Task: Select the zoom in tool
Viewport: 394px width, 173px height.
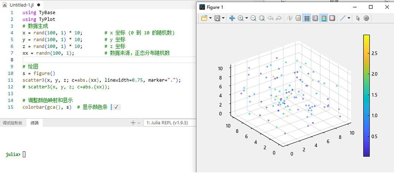Action: (241, 18)
